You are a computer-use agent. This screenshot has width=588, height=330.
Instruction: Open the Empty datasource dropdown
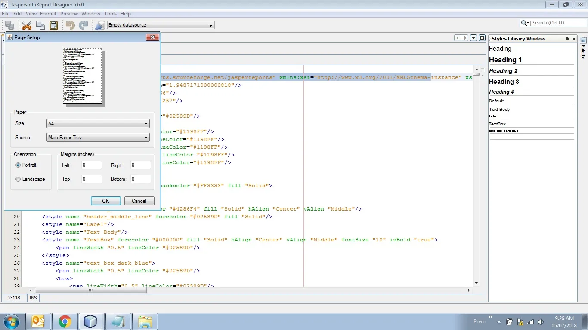161,25
